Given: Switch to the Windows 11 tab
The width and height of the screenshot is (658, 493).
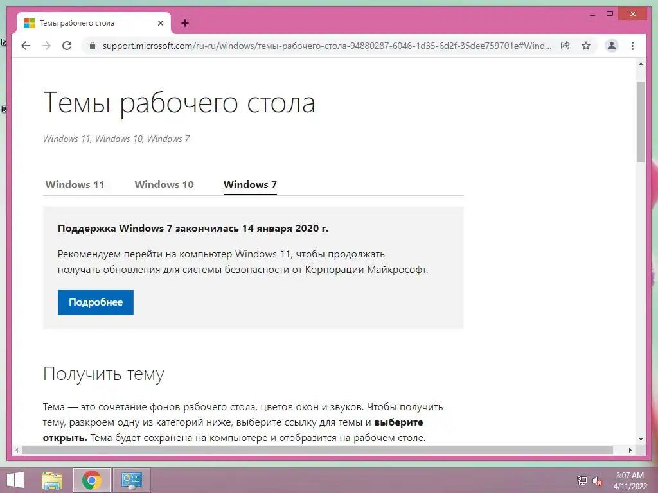Looking at the screenshot, I should coord(75,184).
